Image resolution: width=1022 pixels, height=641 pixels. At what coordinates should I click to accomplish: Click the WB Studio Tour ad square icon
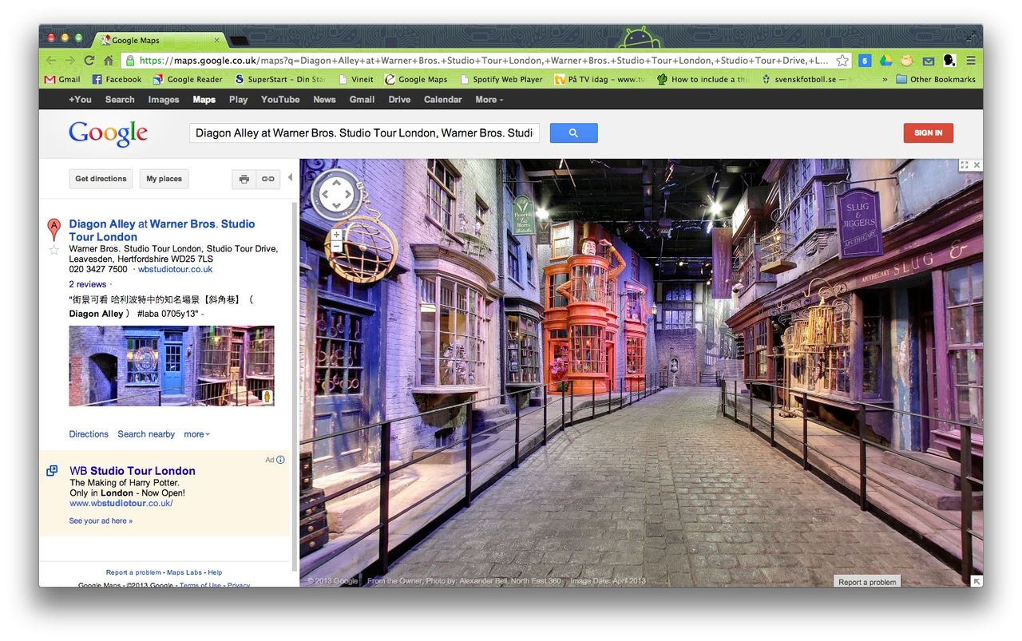coord(52,471)
